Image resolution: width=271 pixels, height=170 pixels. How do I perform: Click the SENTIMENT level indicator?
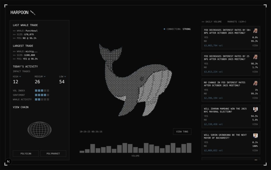click(x=42, y=95)
